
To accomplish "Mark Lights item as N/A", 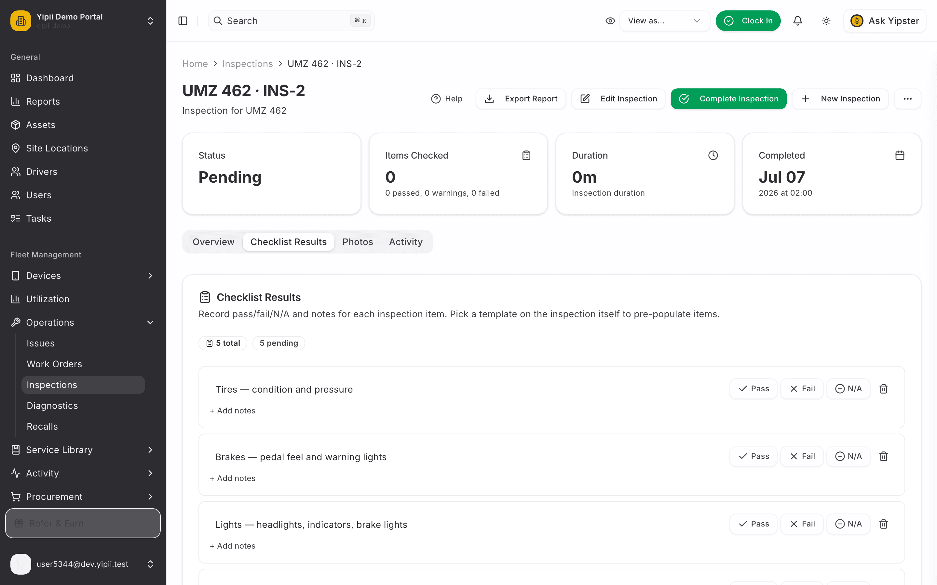I will [848, 524].
